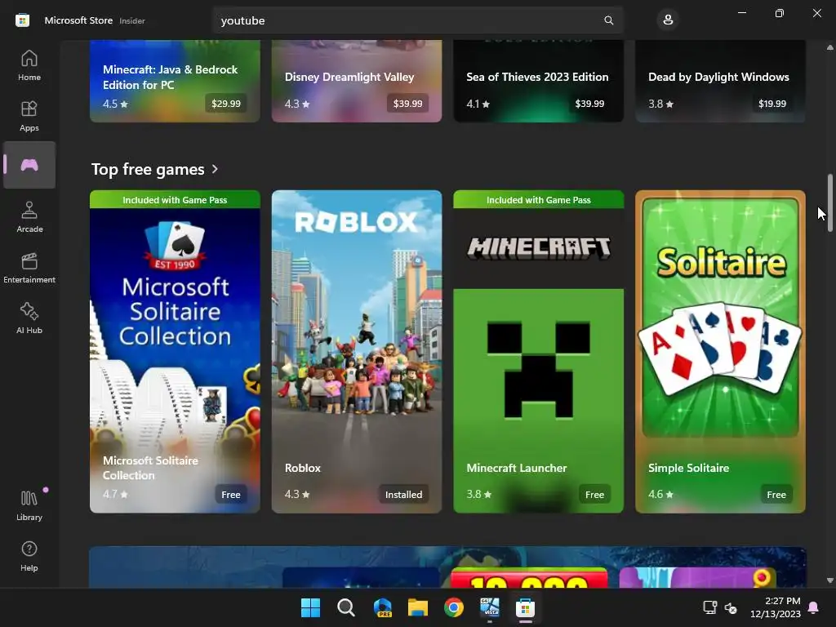Click the muted volume tray icon
The height and width of the screenshot is (627, 836).
click(731, 607)
